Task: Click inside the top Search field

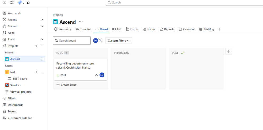Action: (184, 3)
